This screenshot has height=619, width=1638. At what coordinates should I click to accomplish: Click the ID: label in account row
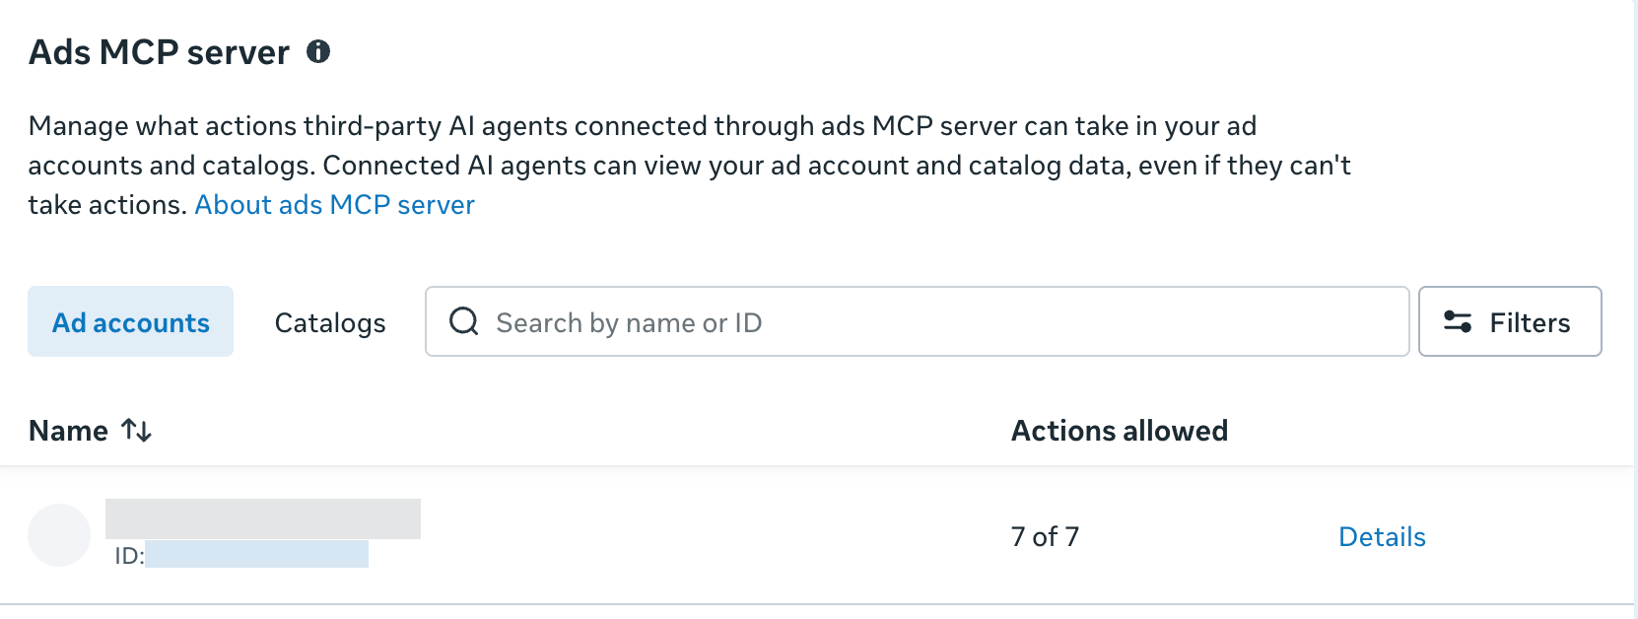(129, 555)
